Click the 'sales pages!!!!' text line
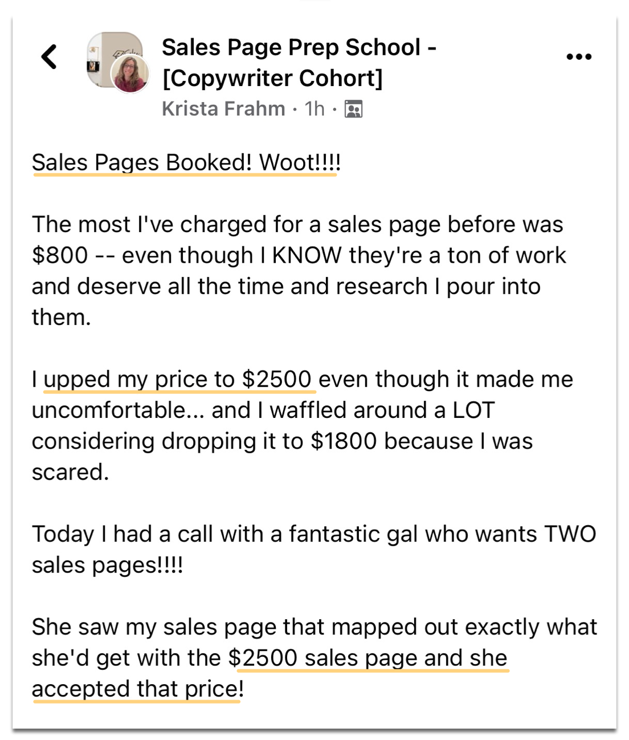Screen dimensions: 629x740 [108, 566]
